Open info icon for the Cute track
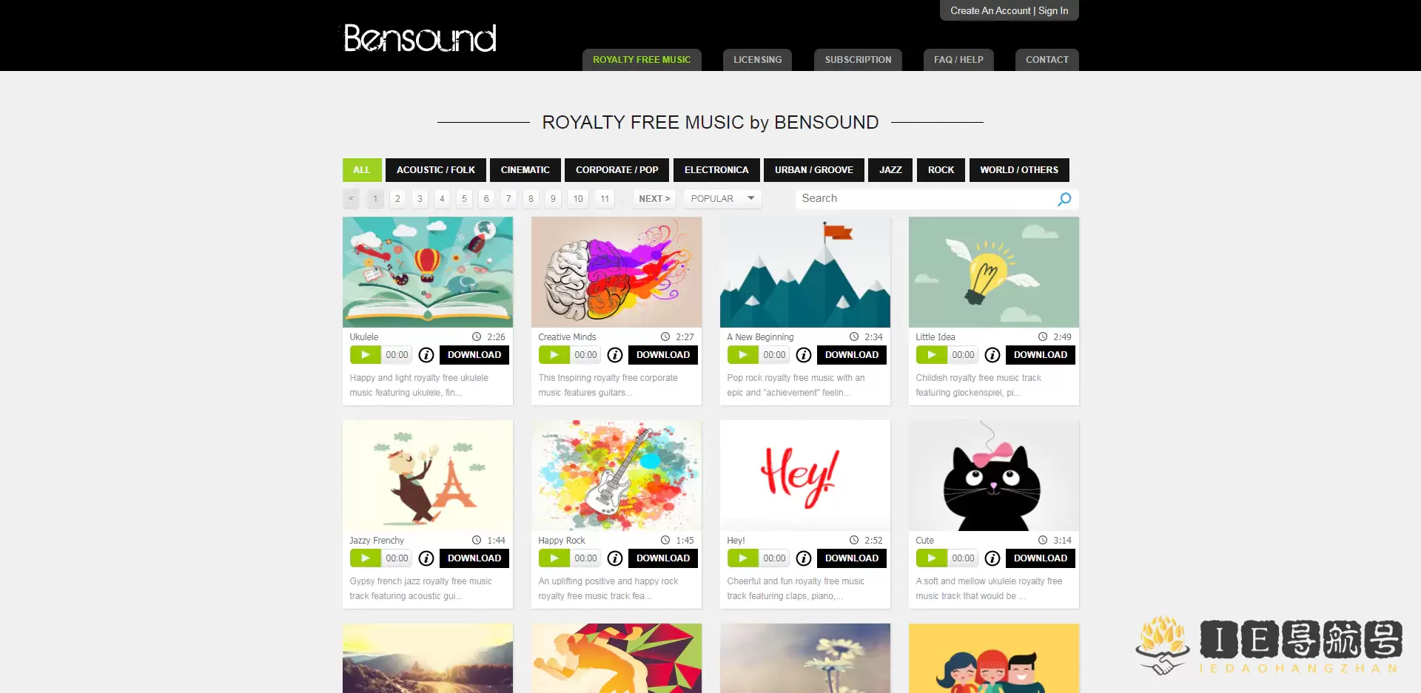 [992, 558]
